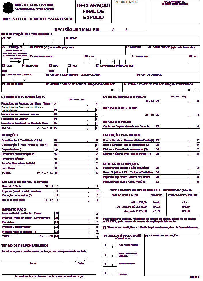Select the Carnê-Leão row under Imposto Pago

click(10, 223)
